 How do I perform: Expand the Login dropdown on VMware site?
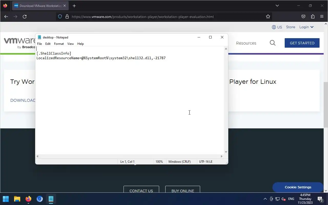pyautogui.click(x=306, y=27)
